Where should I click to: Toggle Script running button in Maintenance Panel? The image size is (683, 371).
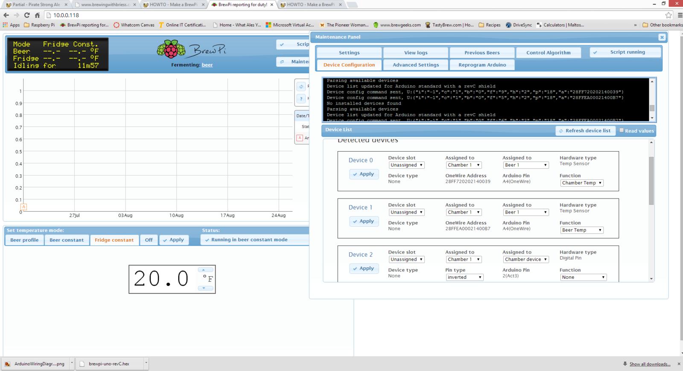click(x=625, y=52)
